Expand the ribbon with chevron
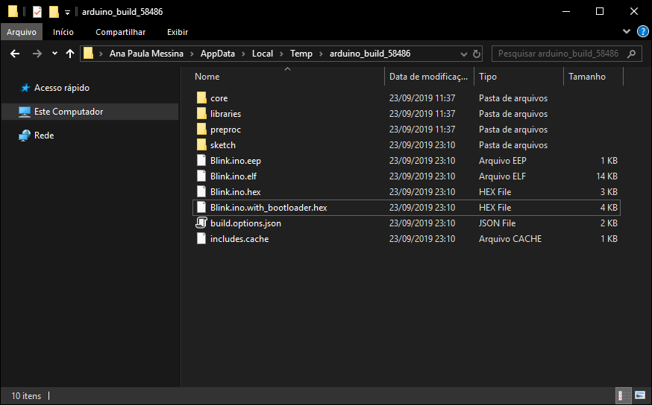652x405 pixels. 627,31
